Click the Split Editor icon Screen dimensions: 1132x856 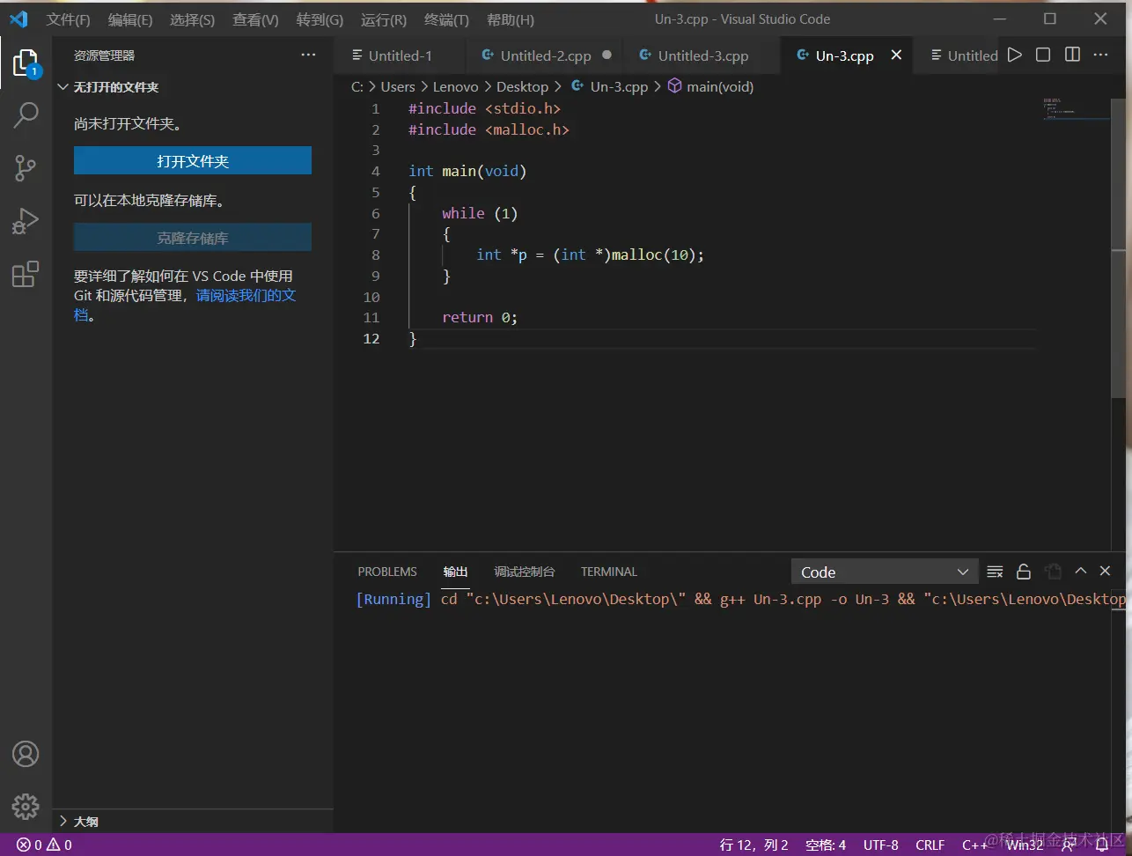1072,55
